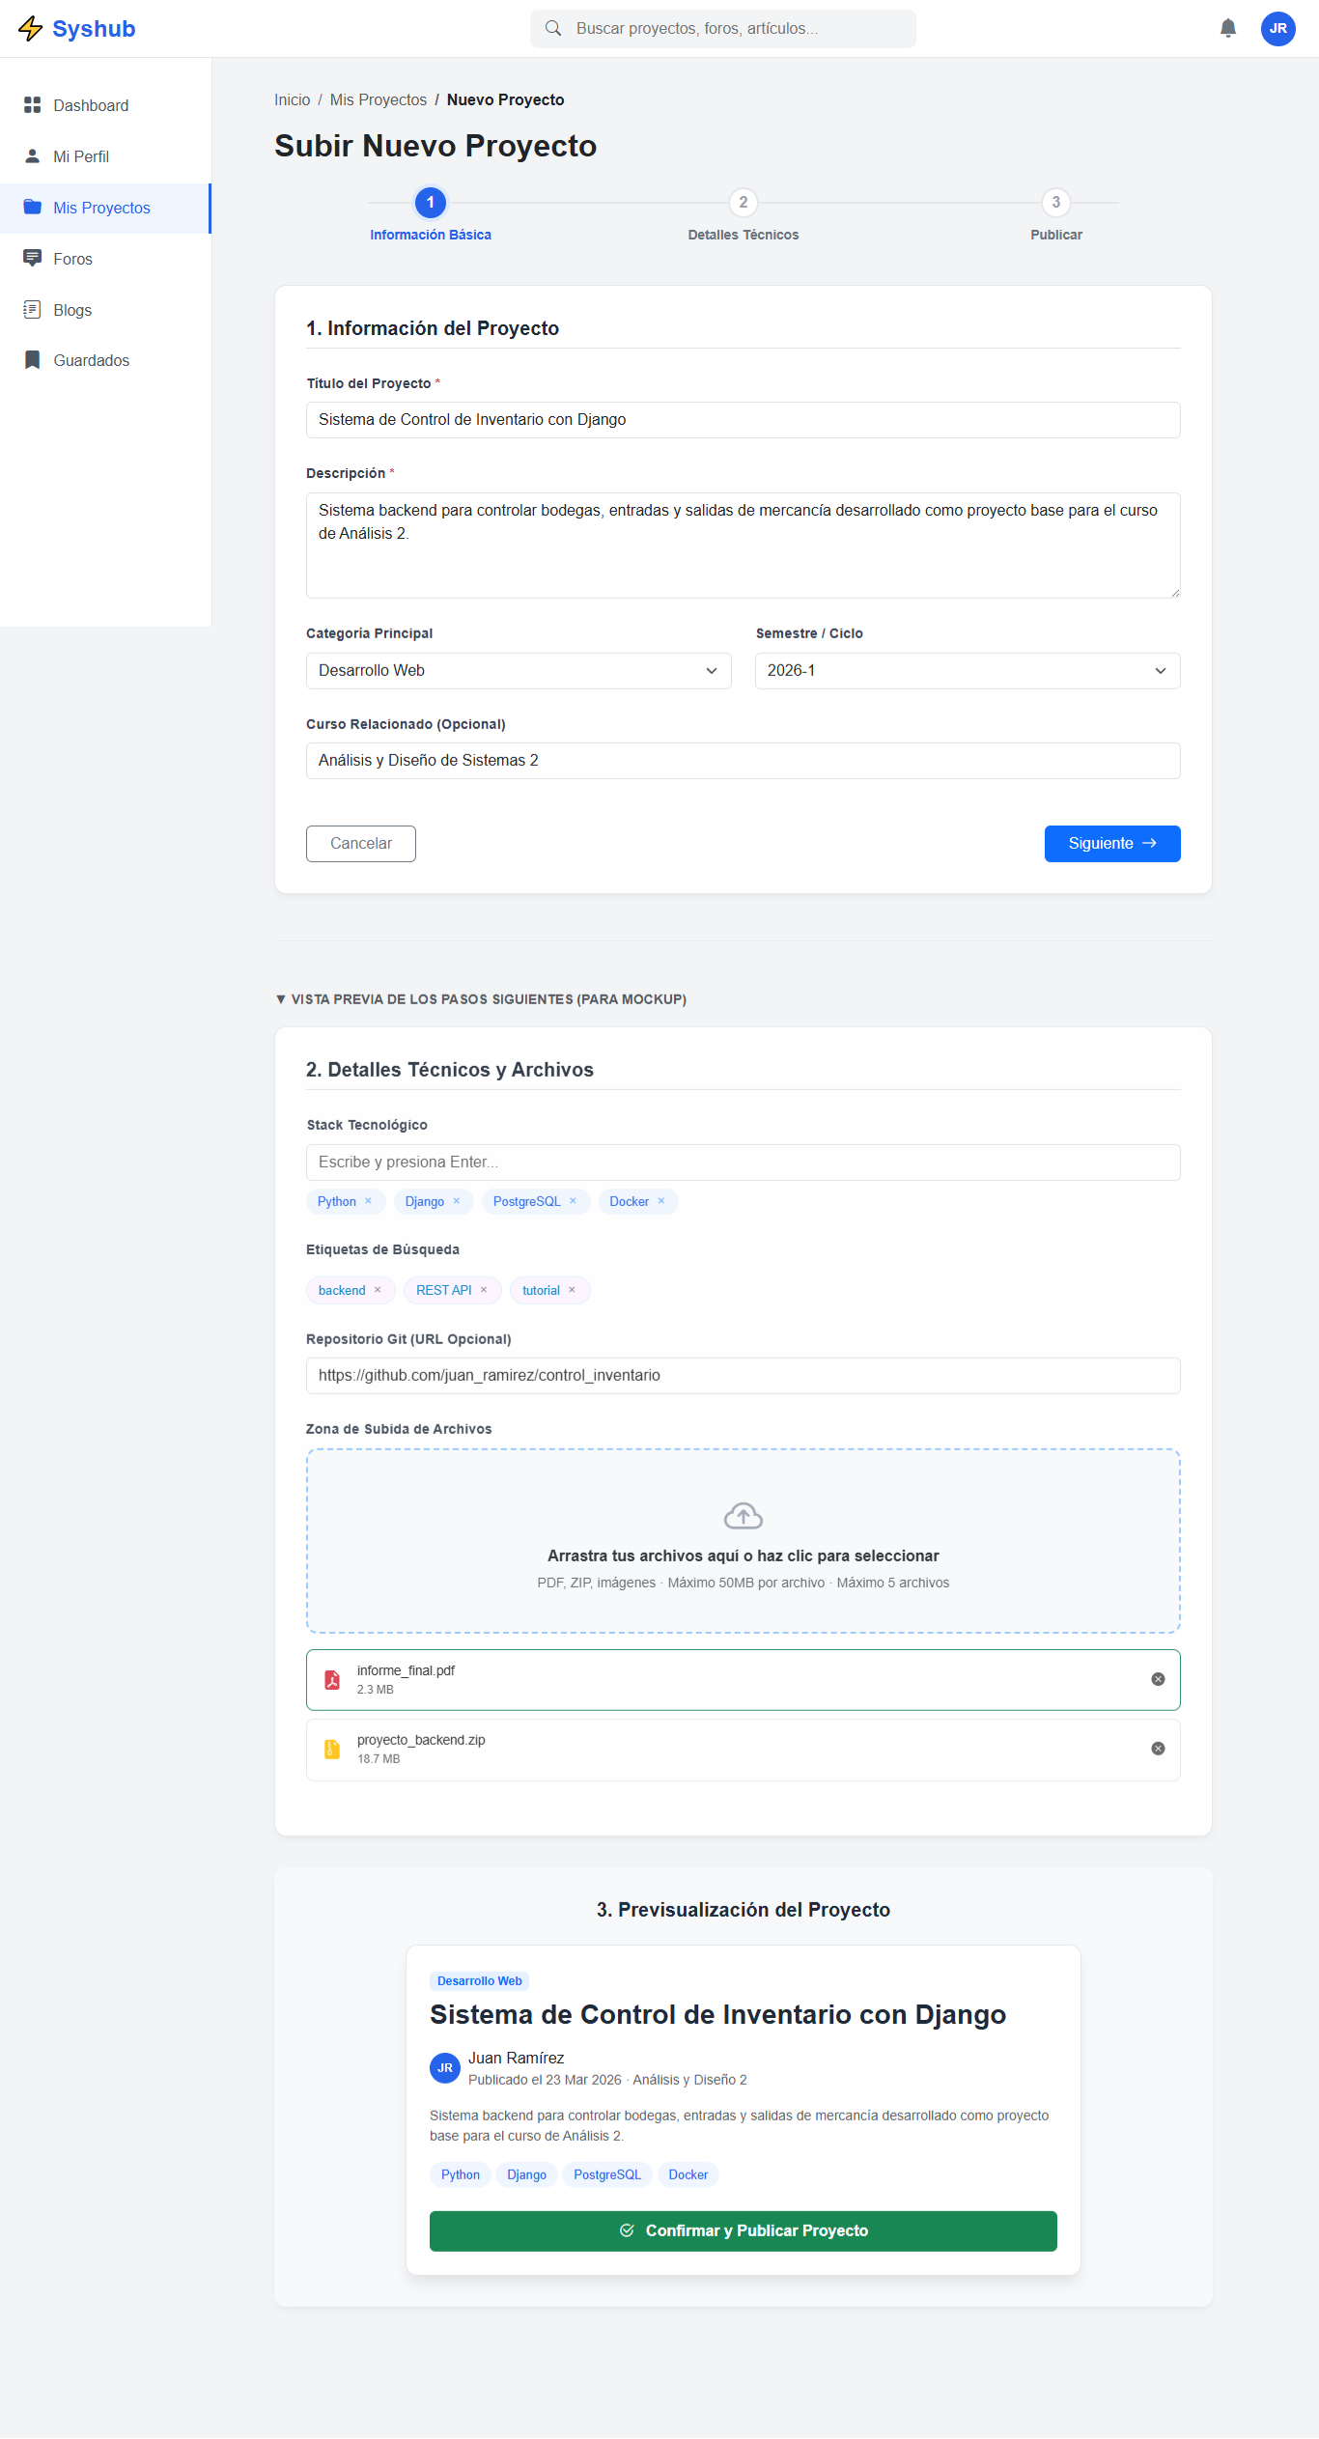Viewport: 1319px width, 2439px height.
Task: Click the Mis Proyectos breadcrumb link
Action: click(x=379, y=99)
